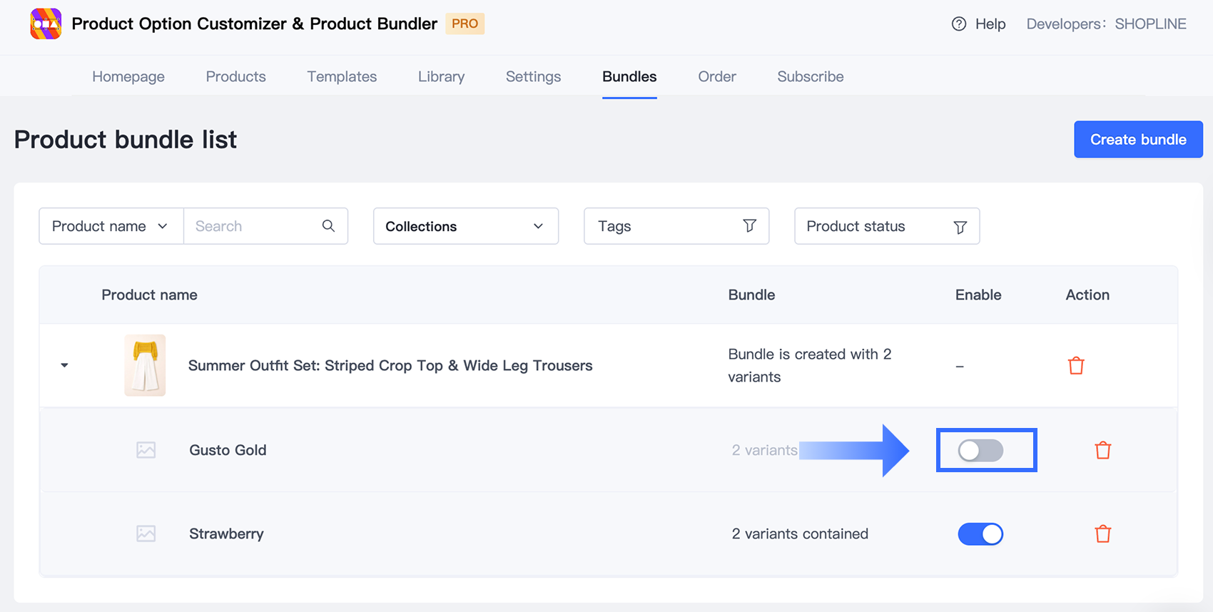This screenshot has width=1213, height=612.
Task: Enable the Gusto Gold bundle toggle
Action: coord(980,450)
